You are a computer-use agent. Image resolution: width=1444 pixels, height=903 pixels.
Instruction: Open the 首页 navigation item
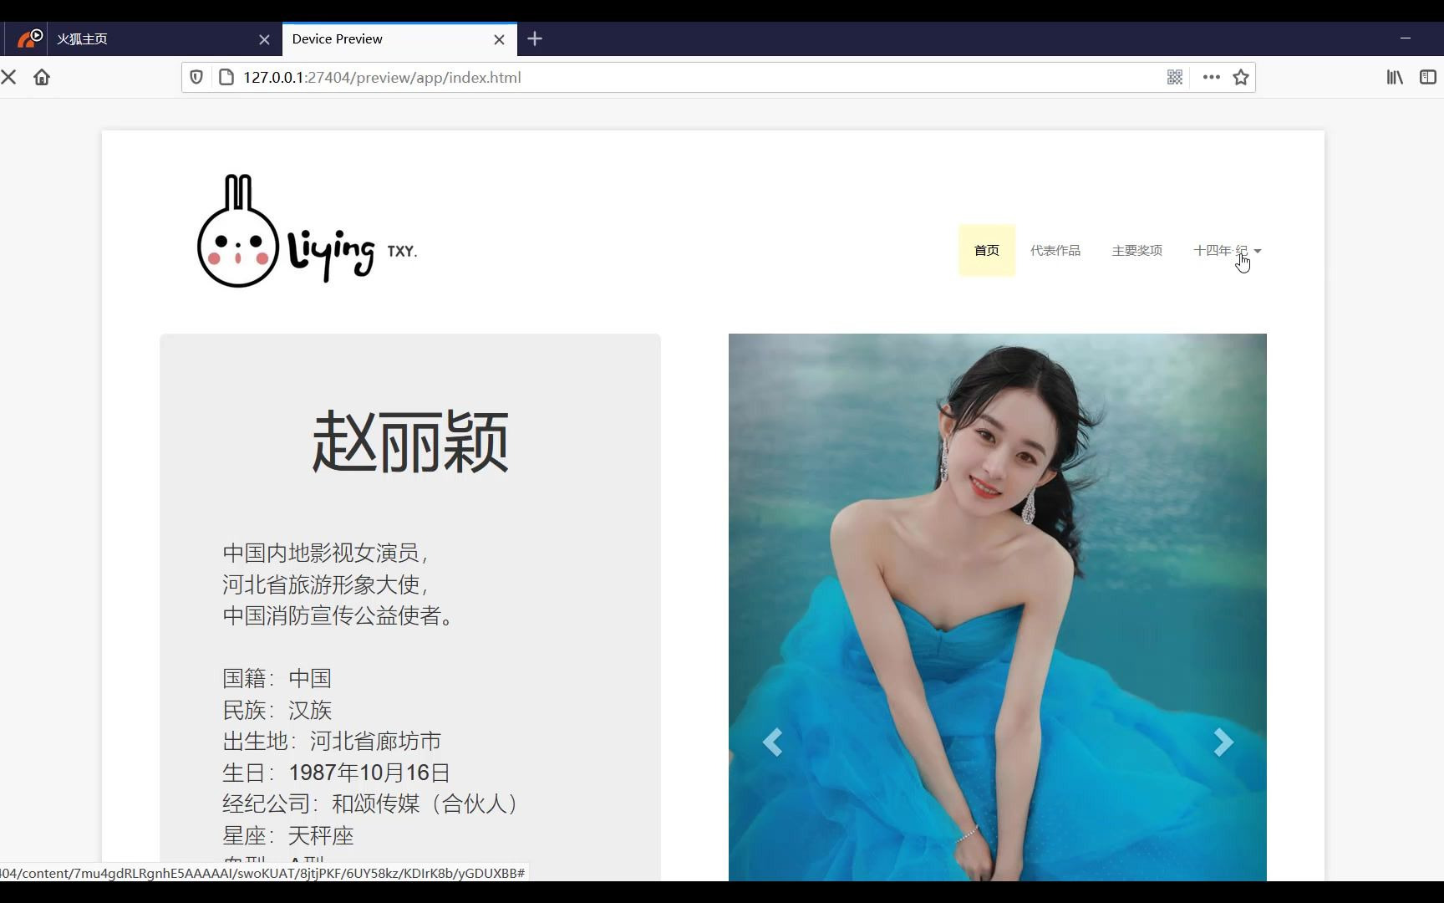987,250
